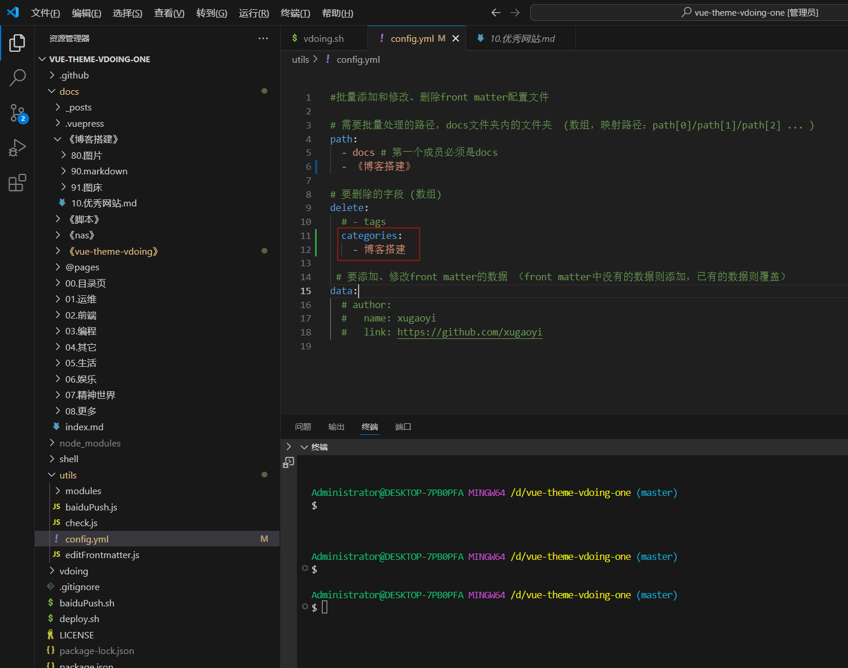848x668 pixels.
Task: Switch to the 问题 panel tab
Action: [x=303, y=427]
